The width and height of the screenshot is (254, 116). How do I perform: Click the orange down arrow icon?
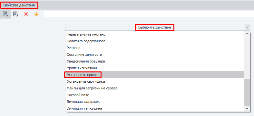[36, 14]
